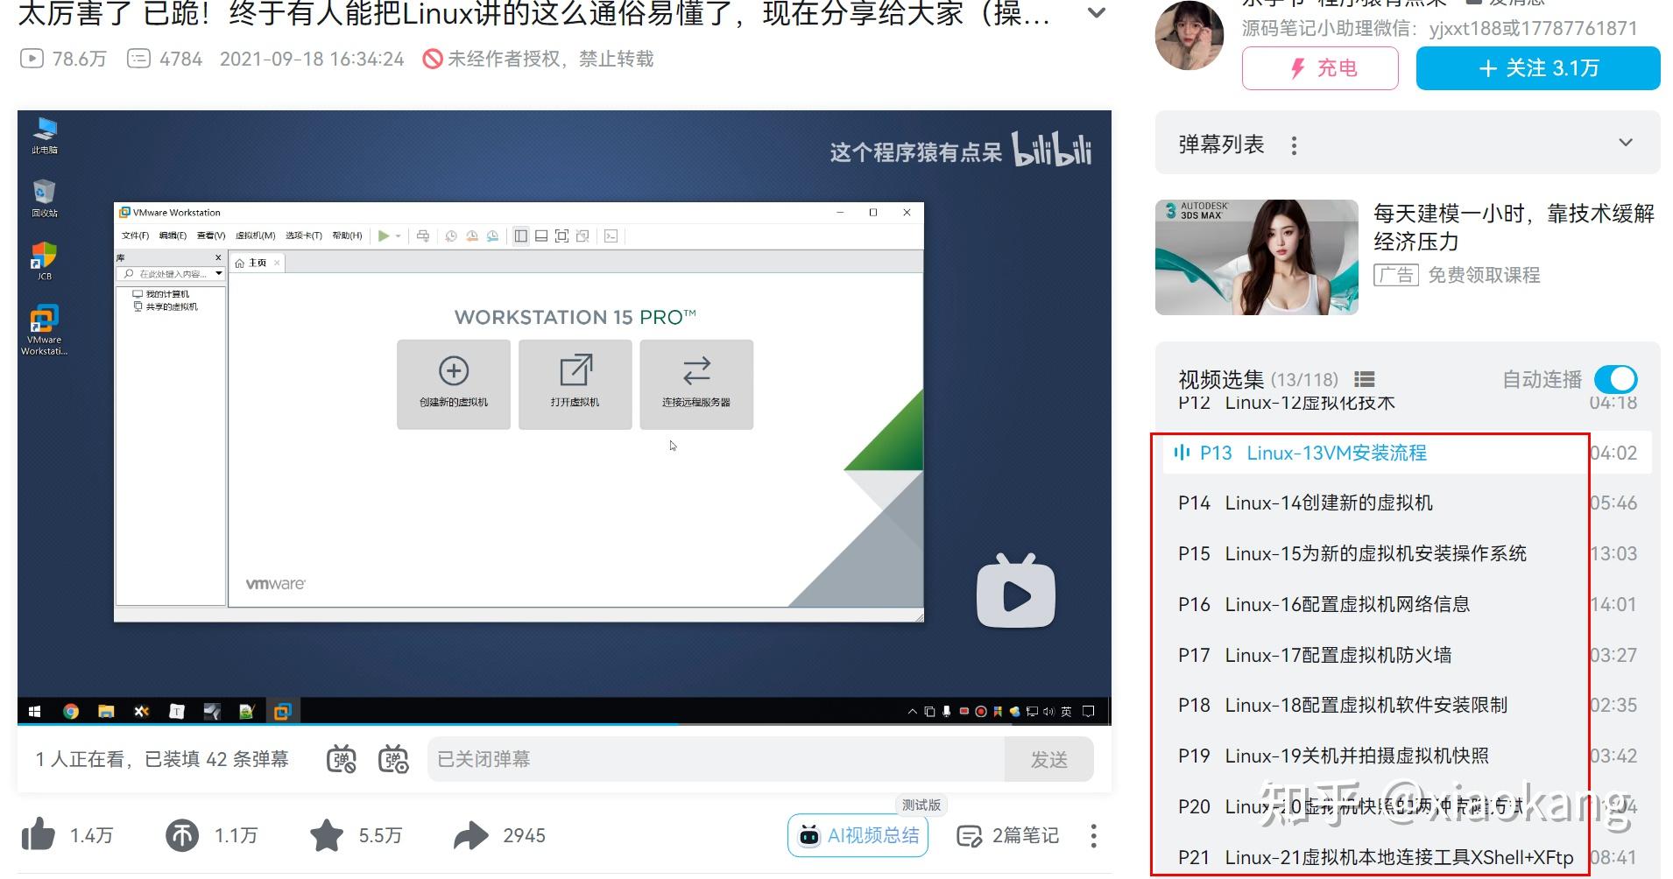Click the like thumbs-up icon
1673x879 pixels.
[38, 835]
